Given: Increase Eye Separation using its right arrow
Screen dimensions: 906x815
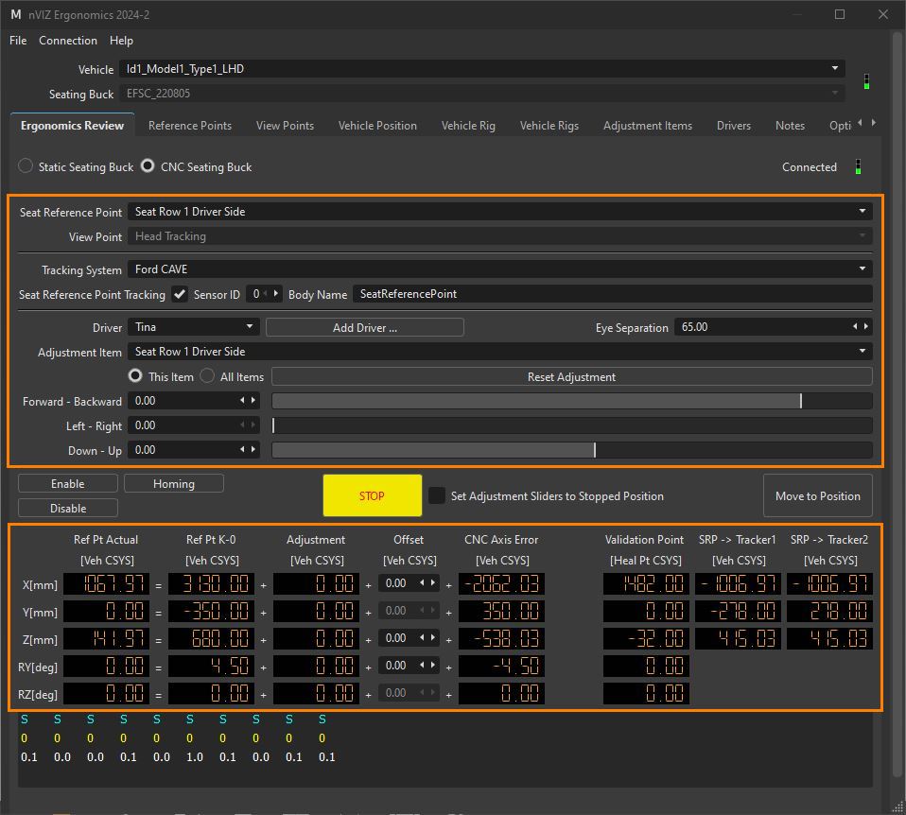Looking at the screenshot, I should 863,327.
